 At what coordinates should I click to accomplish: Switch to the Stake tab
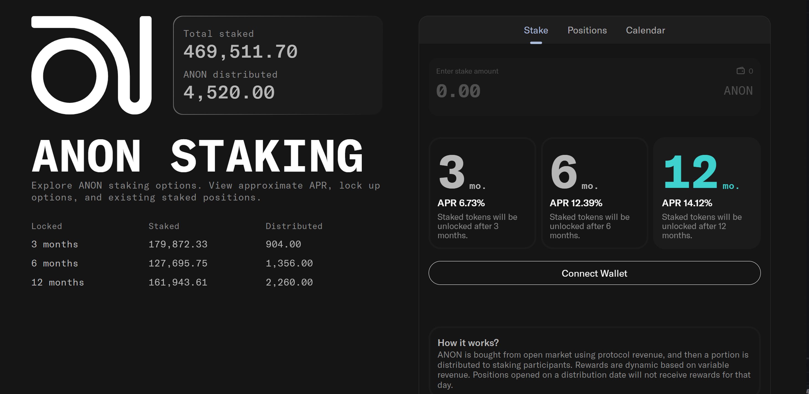536,30
